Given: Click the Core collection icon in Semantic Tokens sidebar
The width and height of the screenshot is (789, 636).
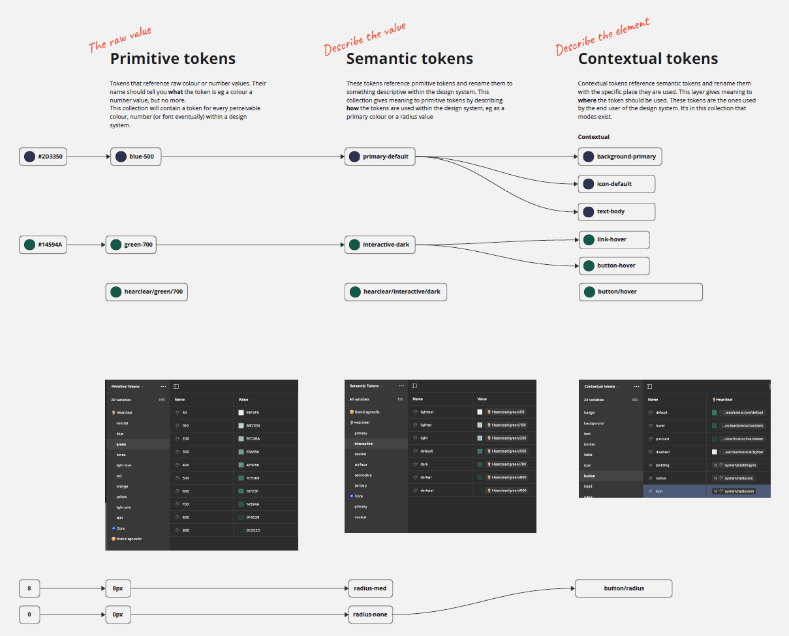Looking at the screenshot, I should click(x=350, y=496).
